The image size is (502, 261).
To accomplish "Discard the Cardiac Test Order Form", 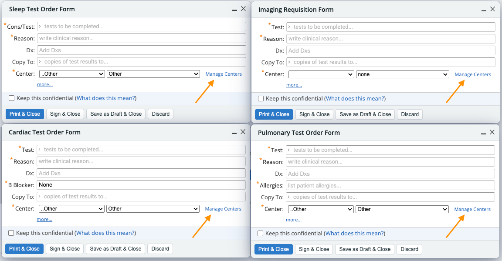I will [x=160, y=249].
